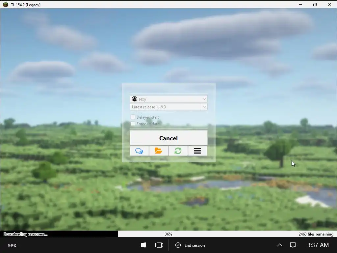337x253 pixels.
Task: Open the version dropdown arrow
Action: coord(204,107)
